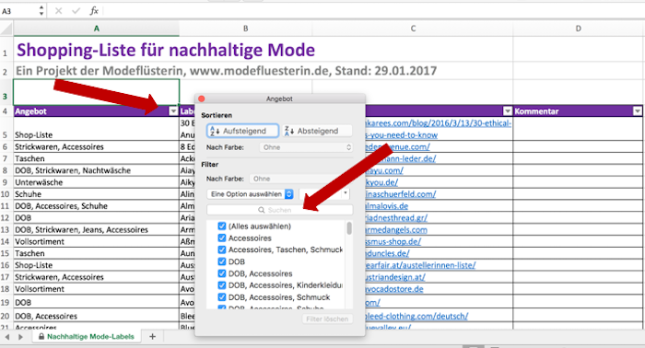
Task: Select the Unterwäsche cell
Action: tap(96, 182)
